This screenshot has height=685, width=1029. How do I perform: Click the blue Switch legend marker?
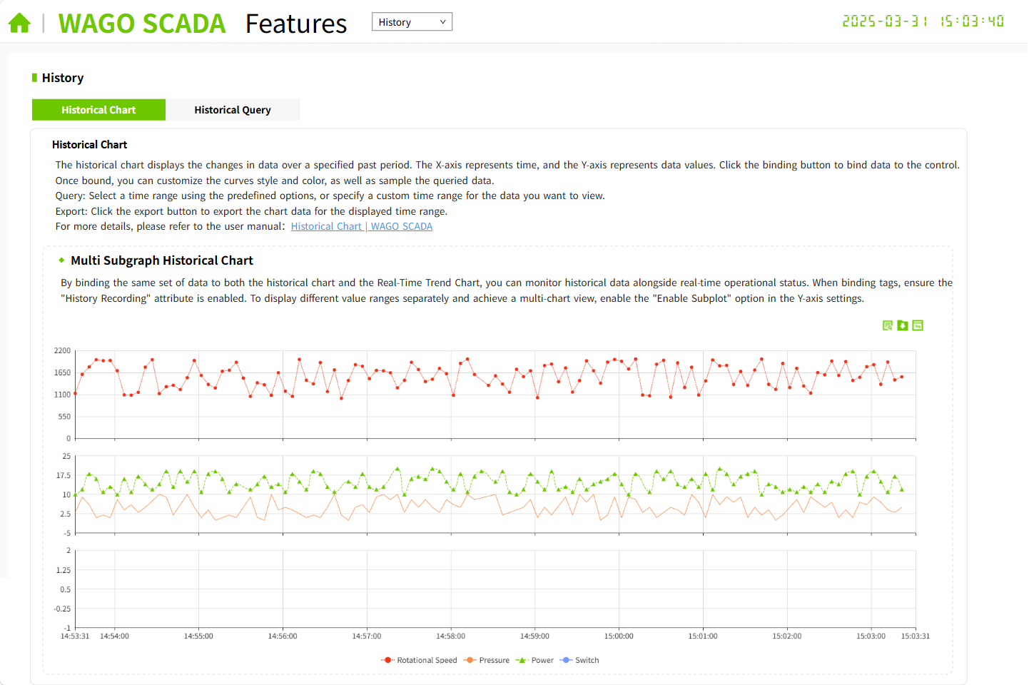[567, 660]
